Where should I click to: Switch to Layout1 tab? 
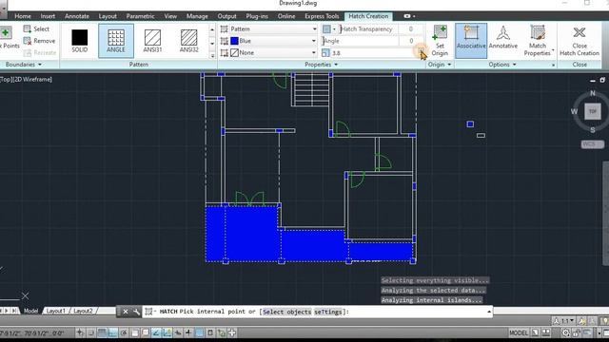point(56,311)
